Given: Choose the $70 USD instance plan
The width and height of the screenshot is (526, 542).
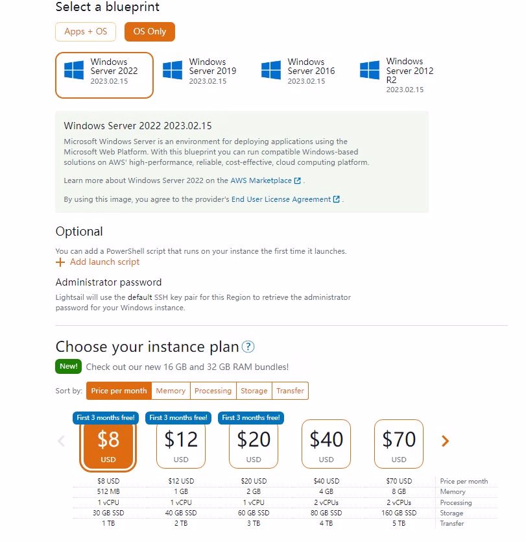Looking at the screenshot, I should [x=399, y=445].
